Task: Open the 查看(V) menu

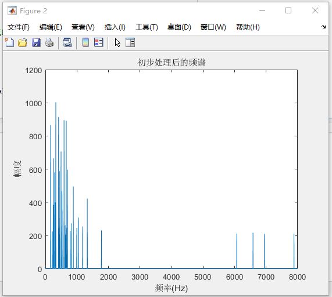Action: 83,27
